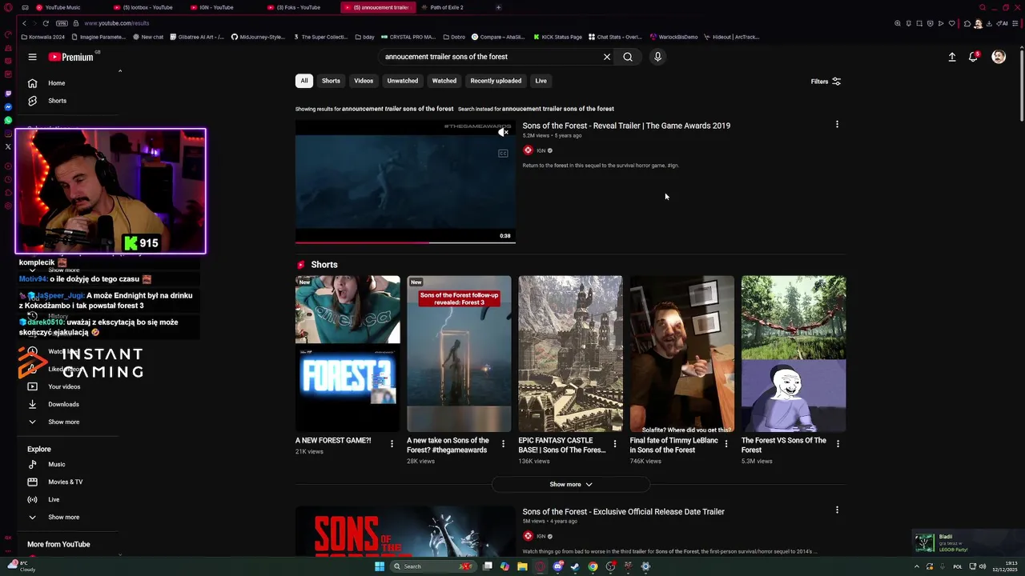Click the magnifier search button

click(628, 57)
